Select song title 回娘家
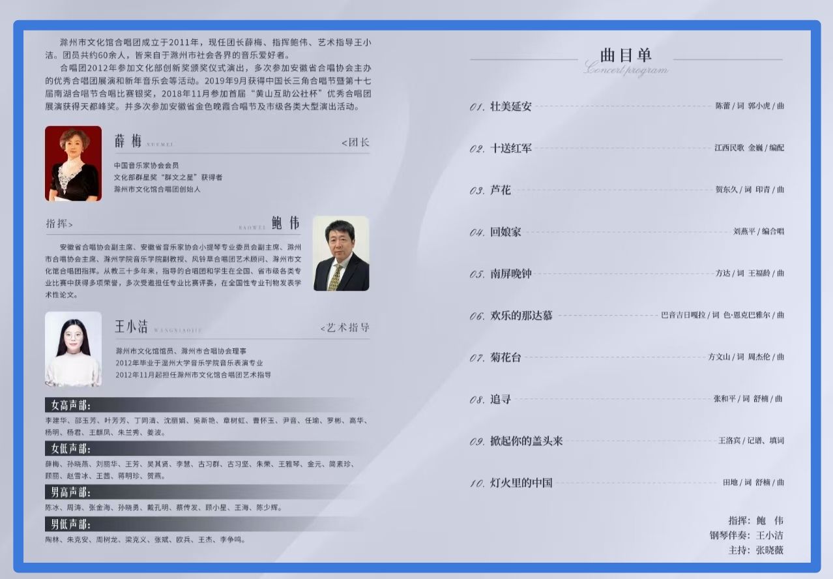 [506, 232]
